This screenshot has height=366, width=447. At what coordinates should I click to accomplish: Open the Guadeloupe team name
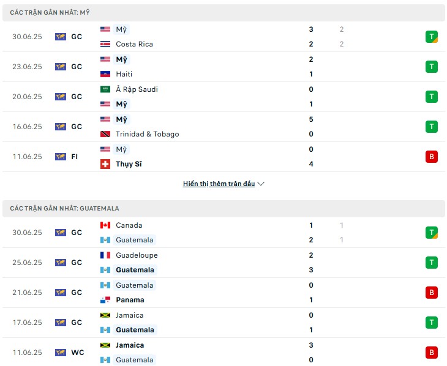point(137,255)
